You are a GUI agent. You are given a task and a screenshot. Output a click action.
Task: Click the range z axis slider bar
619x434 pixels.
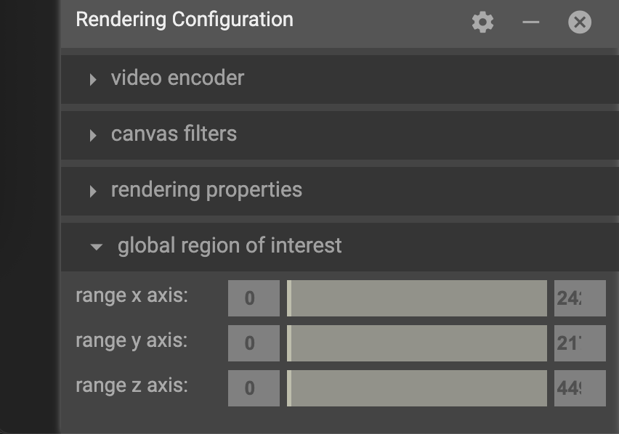[x=417, y=388]
